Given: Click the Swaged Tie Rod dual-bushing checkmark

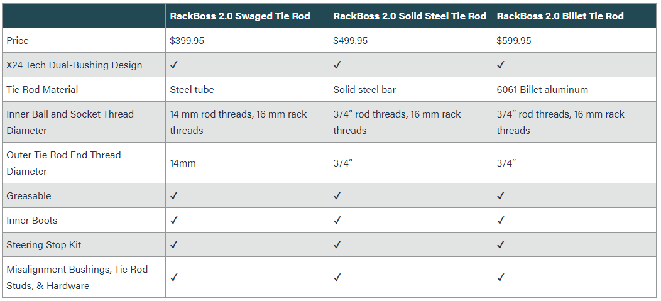Looking at the screenshot, I should pos(174,65).
